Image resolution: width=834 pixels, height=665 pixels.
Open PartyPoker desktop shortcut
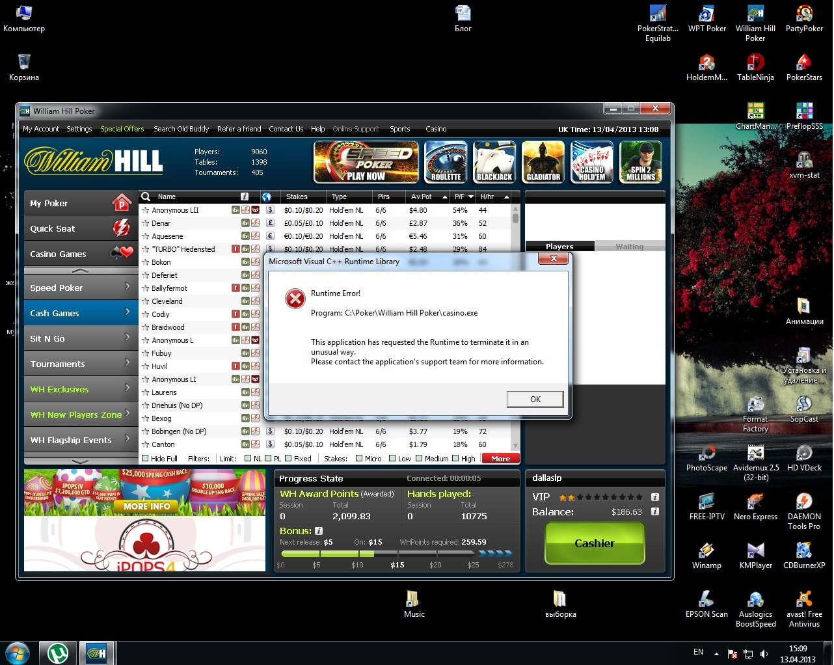pyautogui.click(x=804, y=19)
